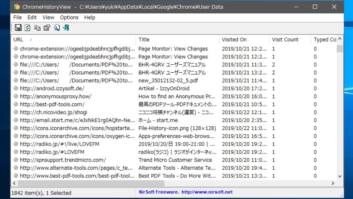Click the row icon for radiko.jp/#!/live/LOVEFM
Viewport: 353px width, 199px height.
pyautogui.click(x=16, y=144)
